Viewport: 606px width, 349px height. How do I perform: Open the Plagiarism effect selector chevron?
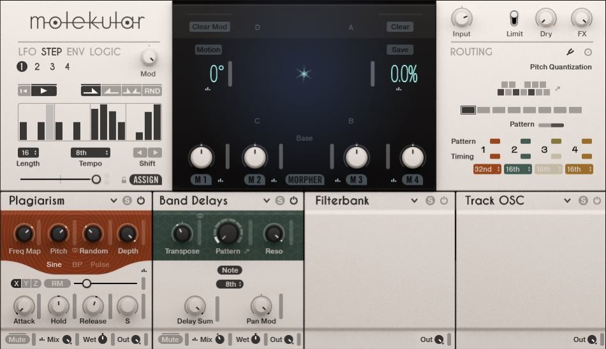[x=114, y=201]
